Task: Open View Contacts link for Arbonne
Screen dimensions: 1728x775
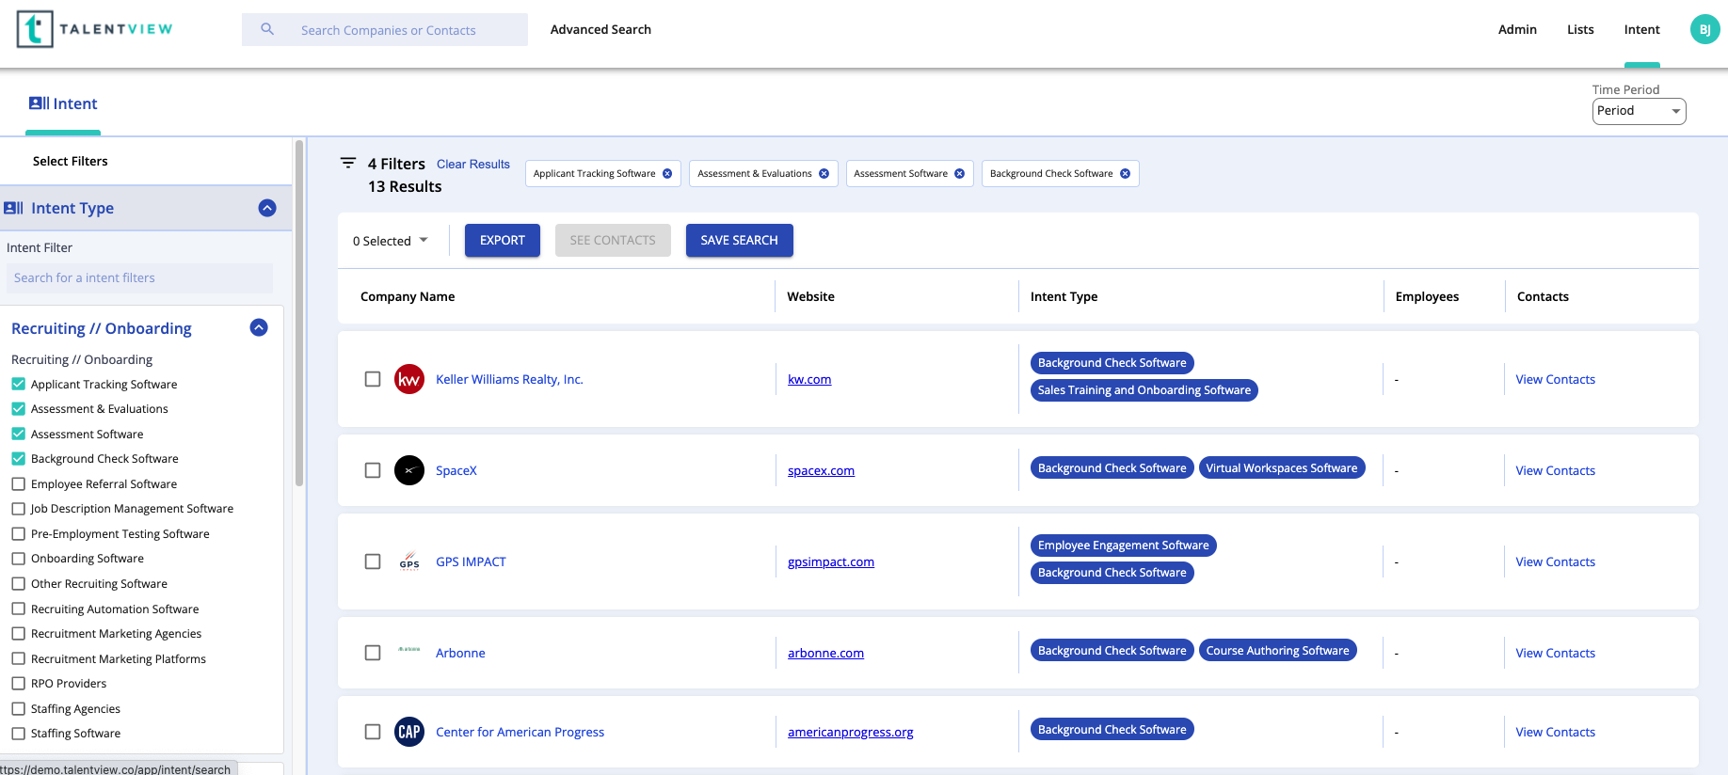Action: click(1555, 653)
